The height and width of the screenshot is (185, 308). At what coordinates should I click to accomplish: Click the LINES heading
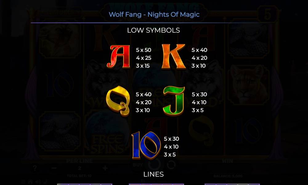pos(154,175)
